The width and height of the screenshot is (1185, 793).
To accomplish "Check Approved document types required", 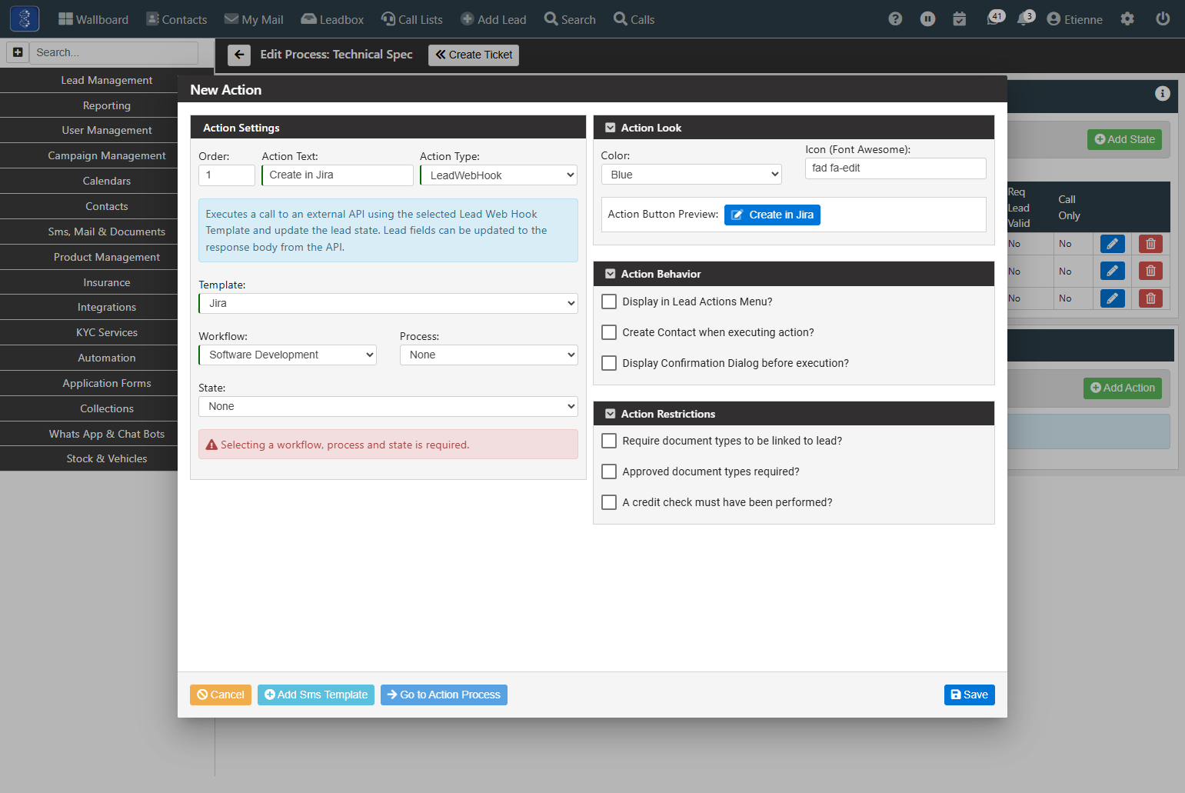I will click(x=609, y=471).
